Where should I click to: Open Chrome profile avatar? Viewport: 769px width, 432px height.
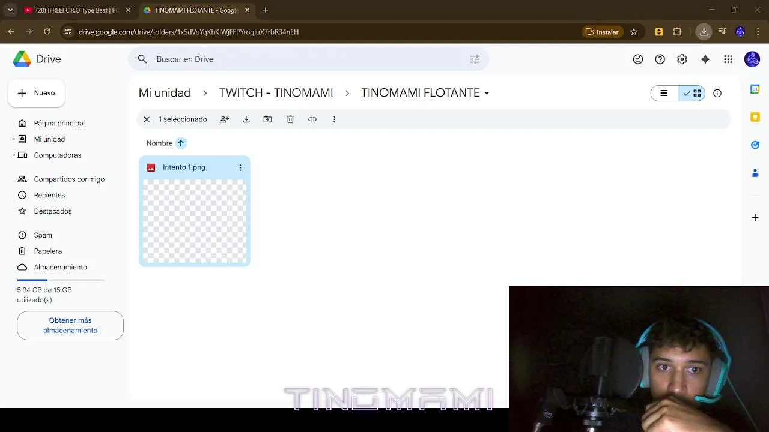[740, 32]
